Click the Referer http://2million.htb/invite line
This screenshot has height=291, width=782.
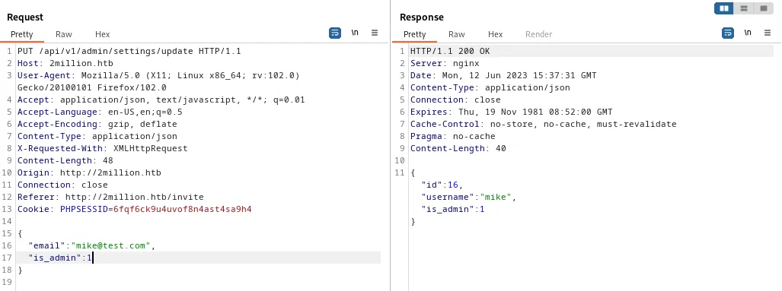tap(110, 197)
